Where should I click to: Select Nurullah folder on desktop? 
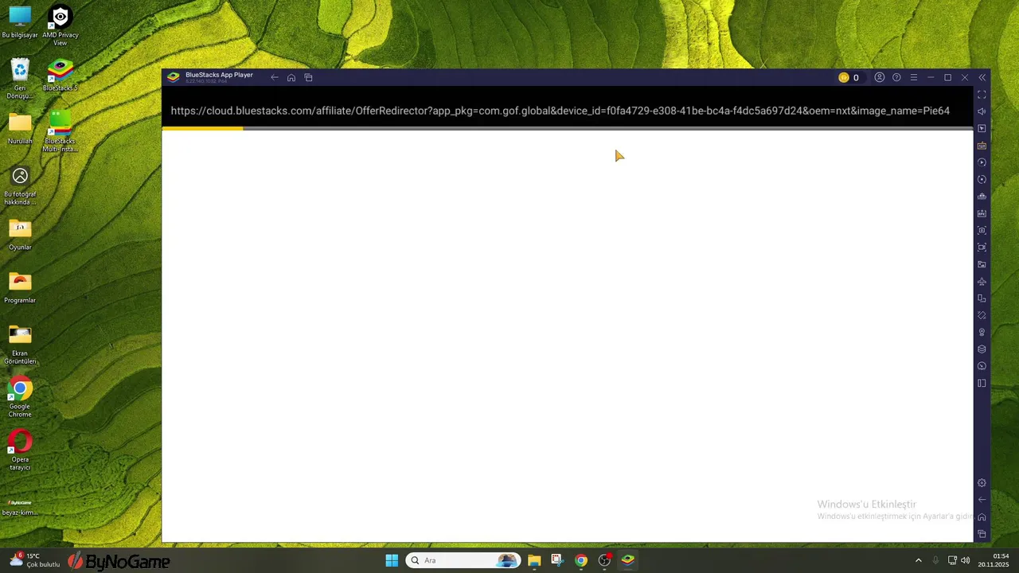(20, 129)
